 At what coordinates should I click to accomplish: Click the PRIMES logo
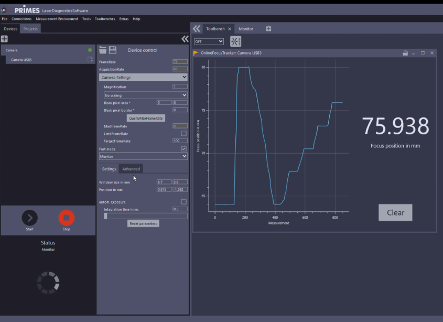coord(27,10)
